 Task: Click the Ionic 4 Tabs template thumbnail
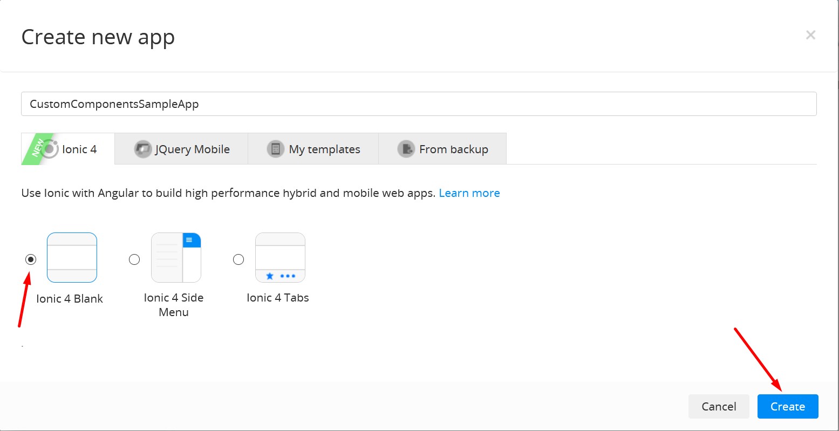pyautogui.click(x=280, y=257)
